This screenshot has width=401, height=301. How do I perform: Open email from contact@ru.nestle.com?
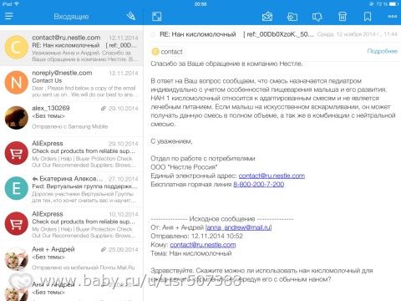coord(72,48)
